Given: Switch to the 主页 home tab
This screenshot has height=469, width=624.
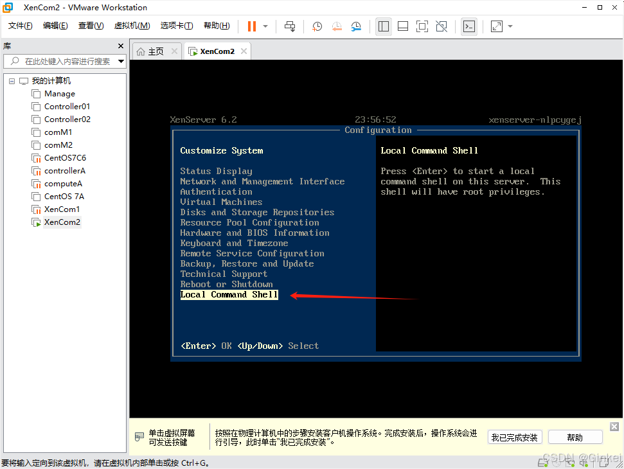Looking at the screenshot, I should point(156,51).
